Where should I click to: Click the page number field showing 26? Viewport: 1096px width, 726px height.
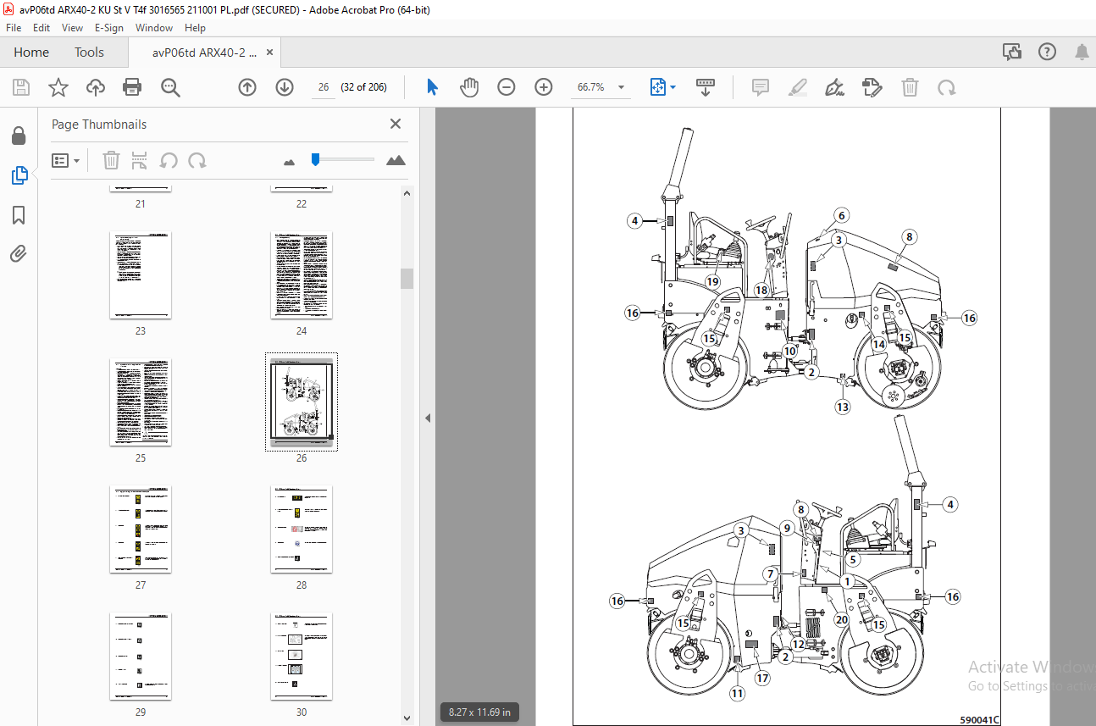click(324, 87)
